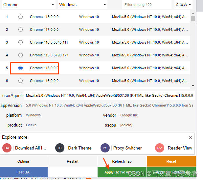Click the Mozilla/5.0 string in row 1

pos(150,17)
